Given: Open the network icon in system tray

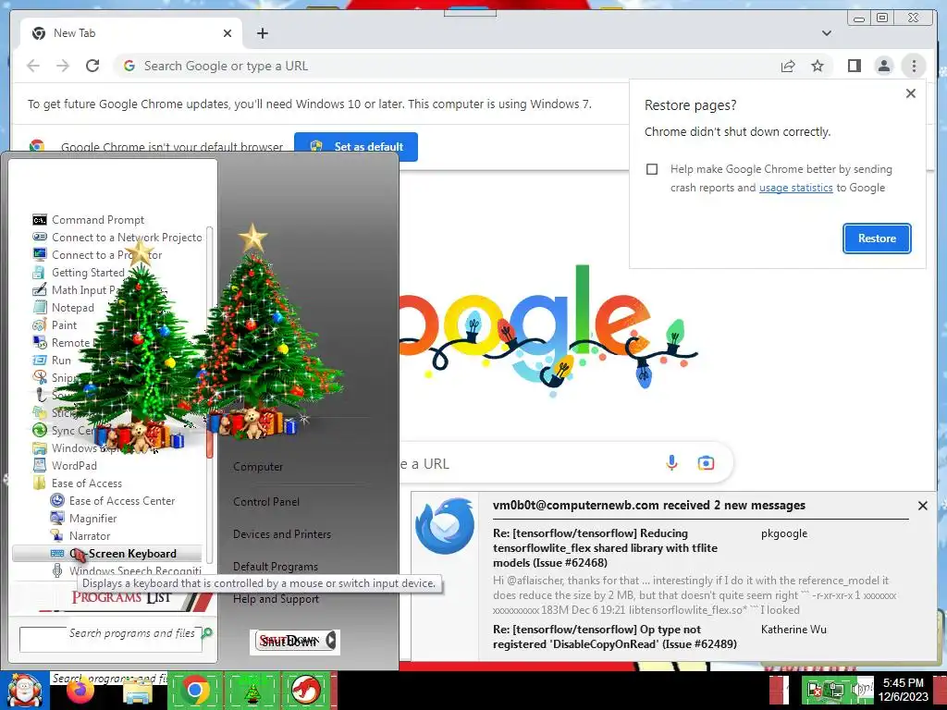Looking at the screenshot, I should click(837, 689).
